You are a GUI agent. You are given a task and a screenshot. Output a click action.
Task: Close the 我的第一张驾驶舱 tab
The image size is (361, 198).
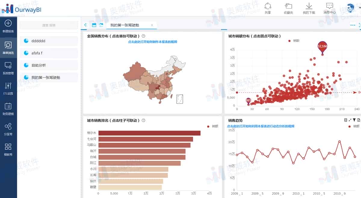(x=152, y=25)
